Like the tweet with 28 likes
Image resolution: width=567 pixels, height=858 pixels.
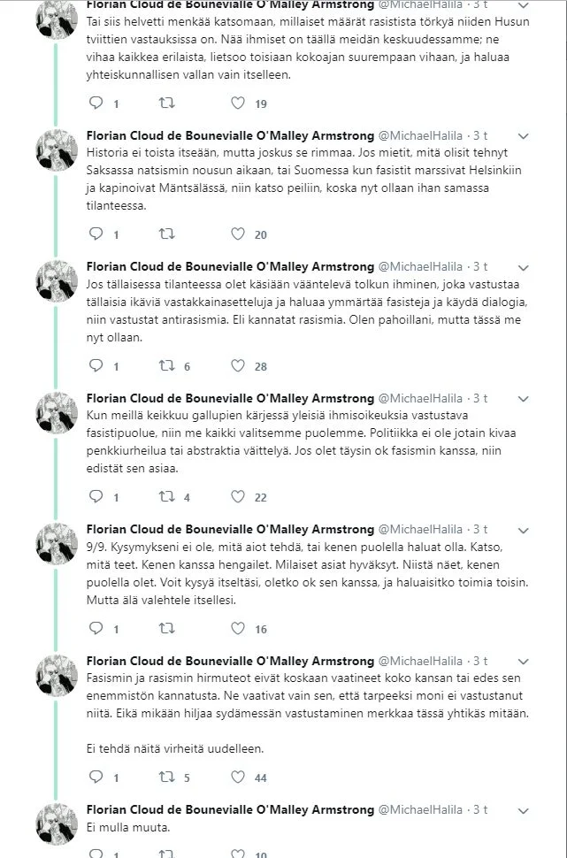coord(237,365)
